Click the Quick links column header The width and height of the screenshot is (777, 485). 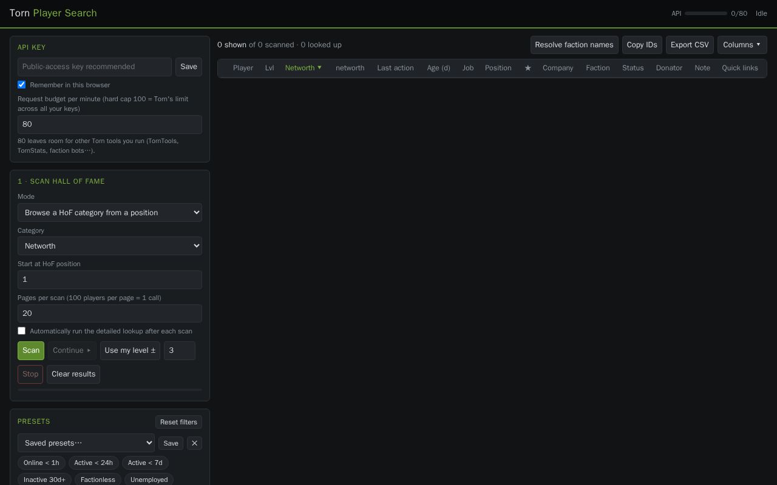(740, 68)
